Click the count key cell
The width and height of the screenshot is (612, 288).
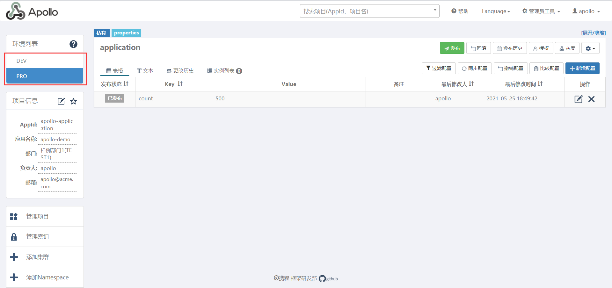pyautogui.click(x=174, y=99)
